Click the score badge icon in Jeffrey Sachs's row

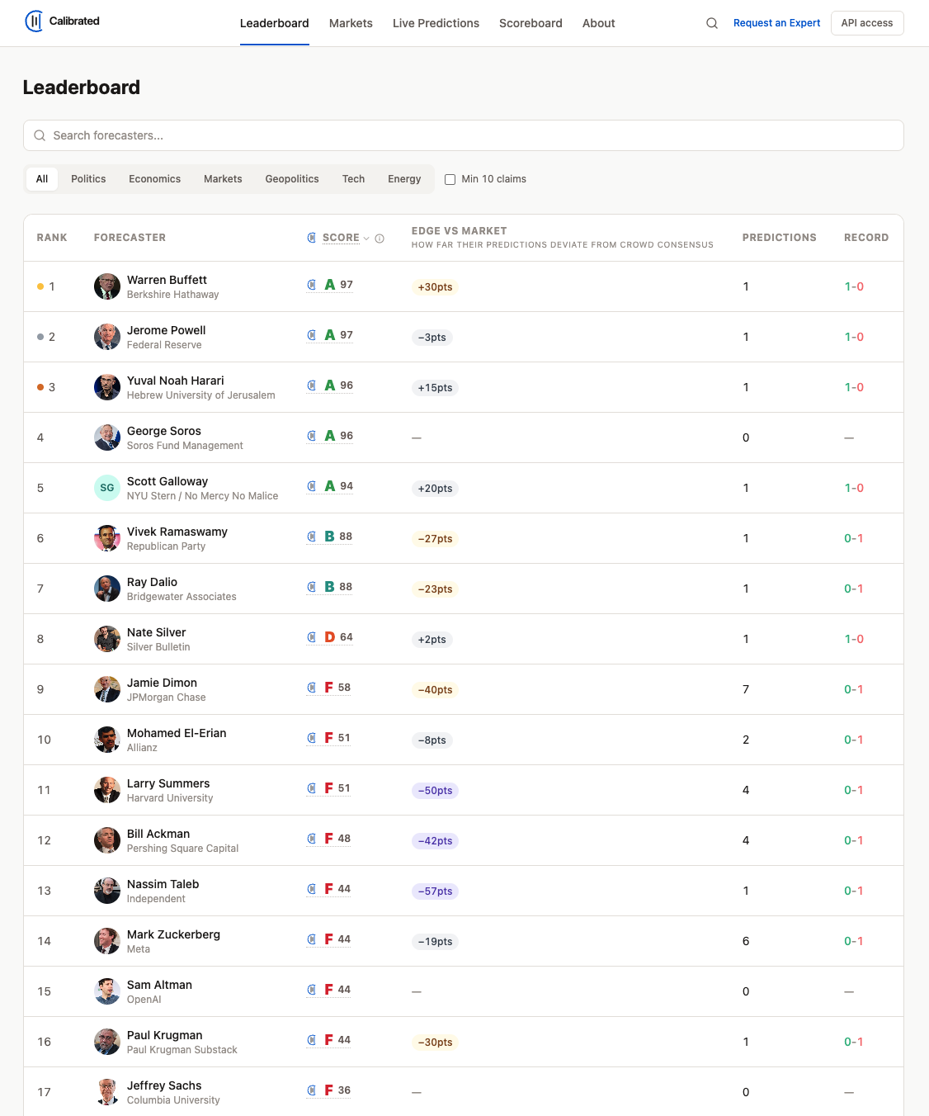click(312, 1090)
